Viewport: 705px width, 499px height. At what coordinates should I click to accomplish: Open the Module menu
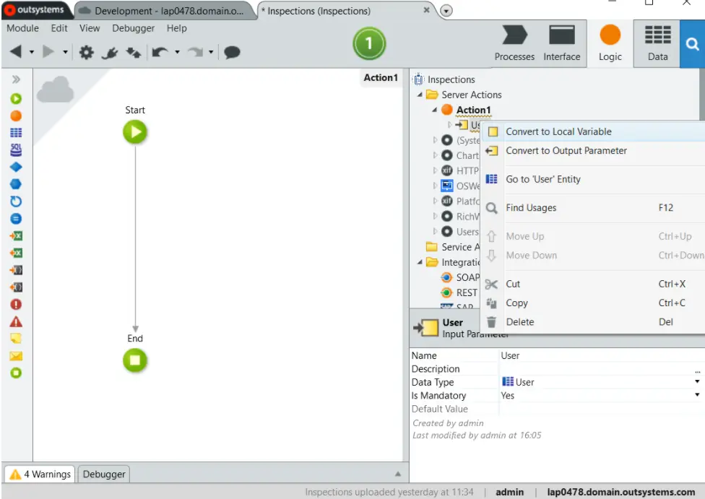click(22, 28)
